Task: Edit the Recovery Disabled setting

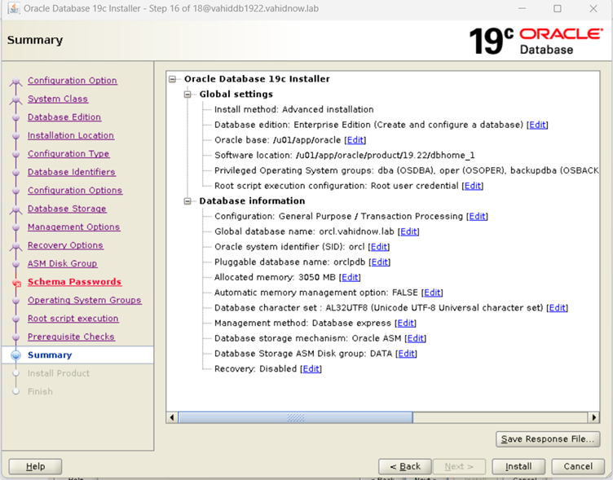Action: (311, 369)
